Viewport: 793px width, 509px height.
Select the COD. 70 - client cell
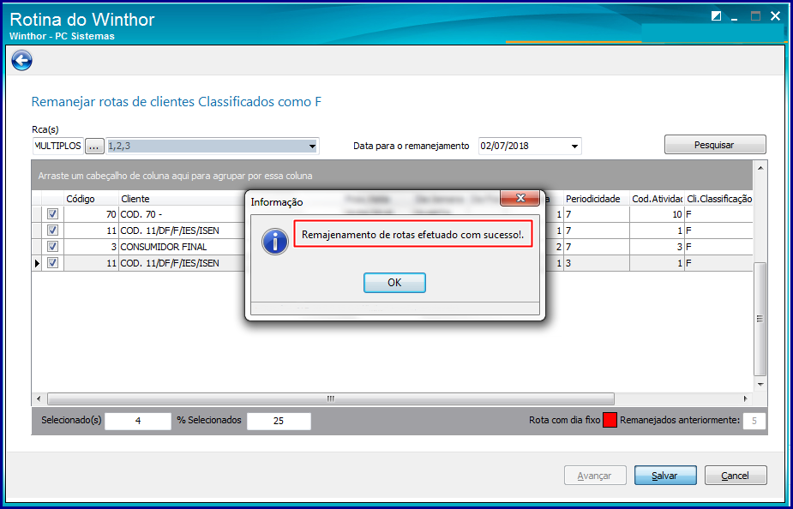(182, 215)
